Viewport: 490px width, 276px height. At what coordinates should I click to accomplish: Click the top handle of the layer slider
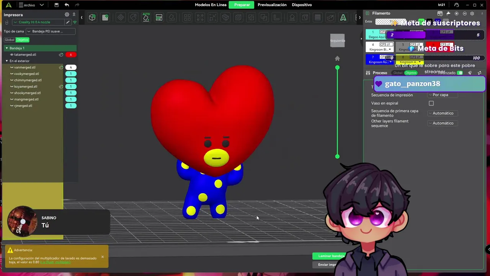(x=337, y=67)
